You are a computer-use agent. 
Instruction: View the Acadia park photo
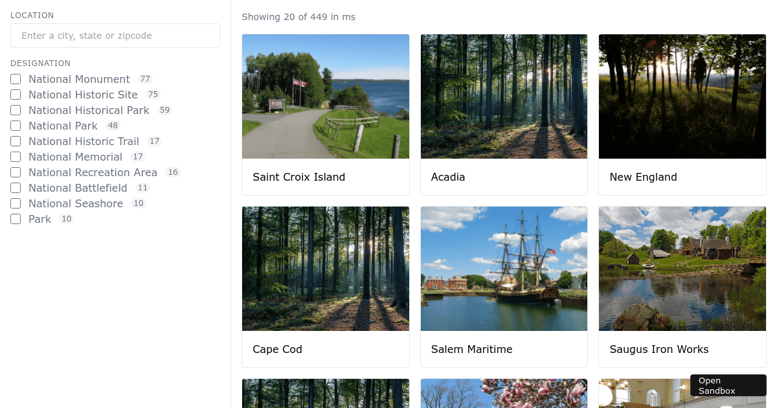point(504,96)
